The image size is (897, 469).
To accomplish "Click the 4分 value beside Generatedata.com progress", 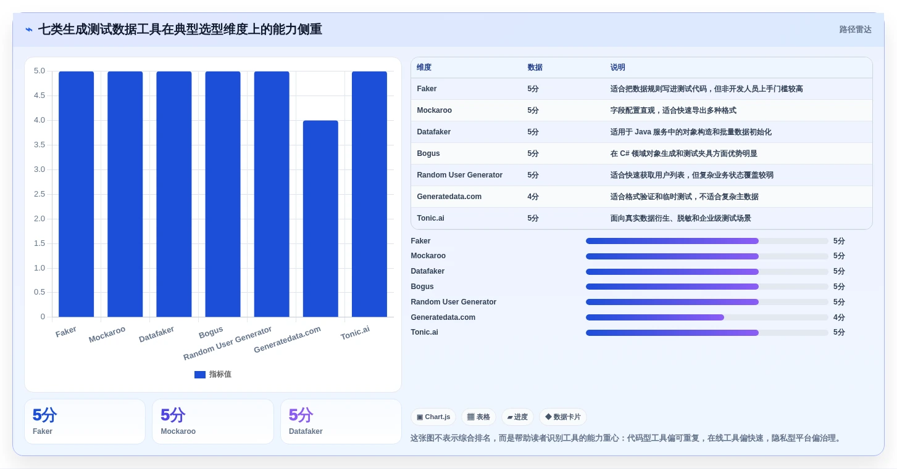I will (x=839, y=317).
